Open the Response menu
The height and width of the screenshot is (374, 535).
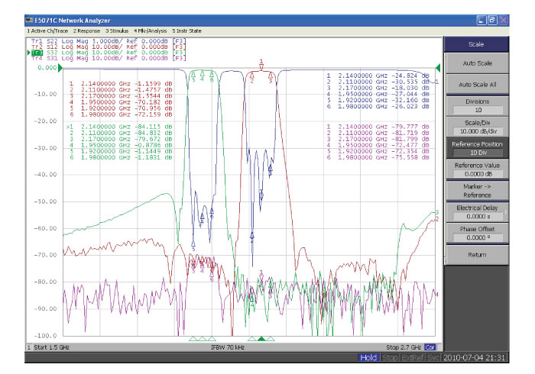coord(86,31)
